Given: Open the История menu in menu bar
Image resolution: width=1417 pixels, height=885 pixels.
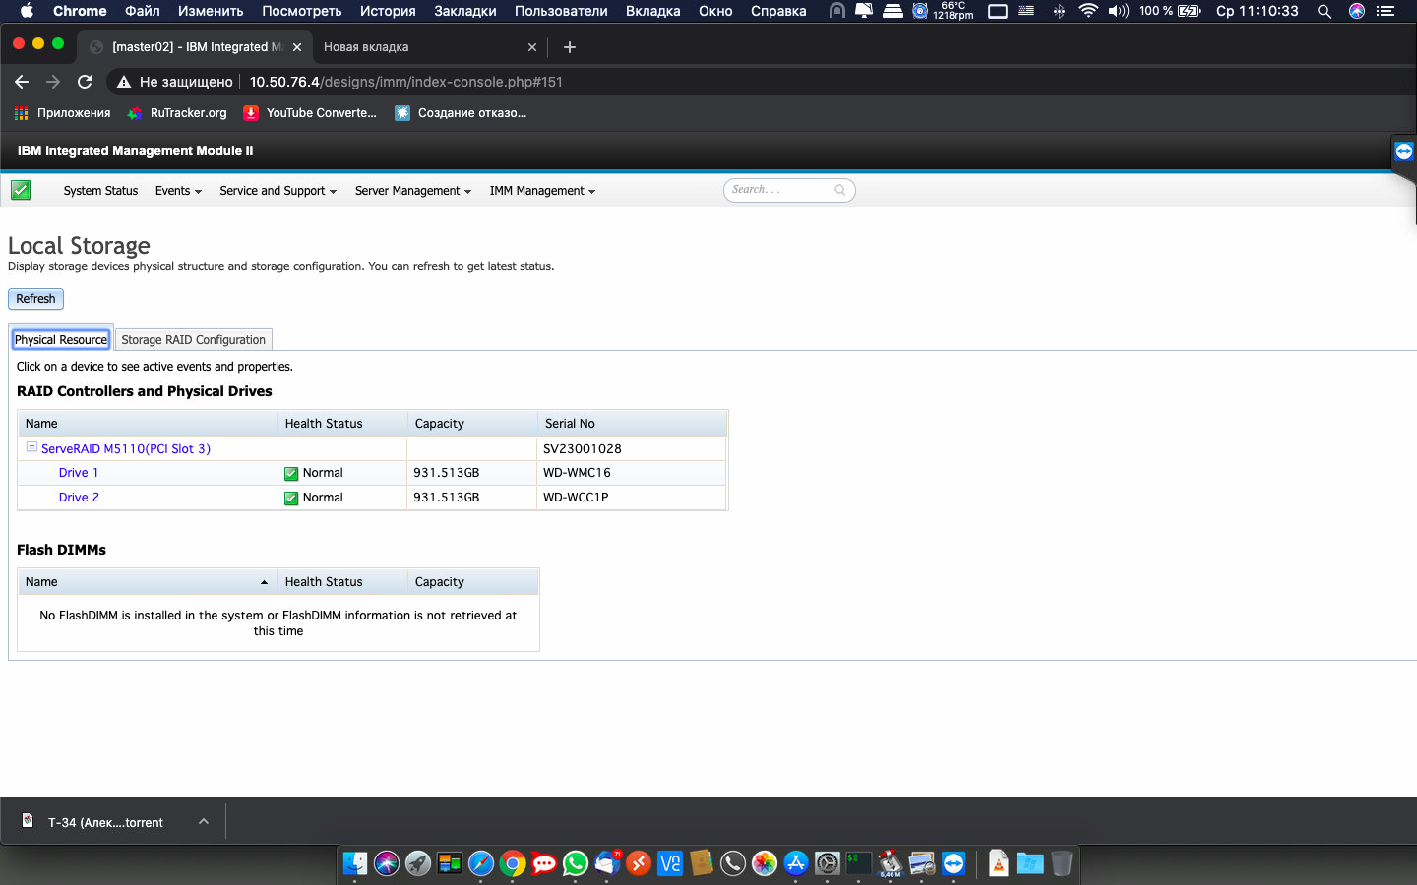Looking at the screenshot, I should point(388,11).
